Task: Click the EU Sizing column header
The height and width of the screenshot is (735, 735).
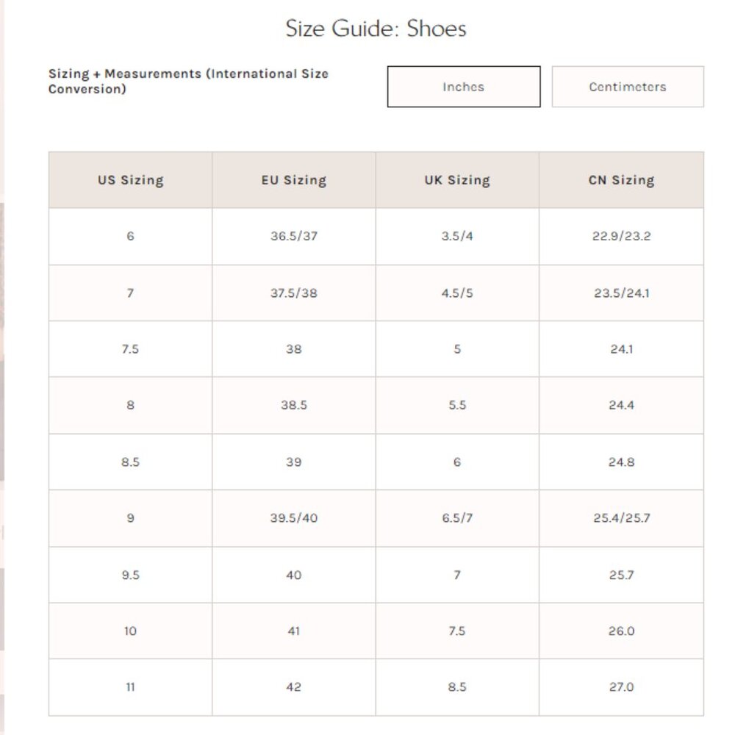Action: coord(294,180)
